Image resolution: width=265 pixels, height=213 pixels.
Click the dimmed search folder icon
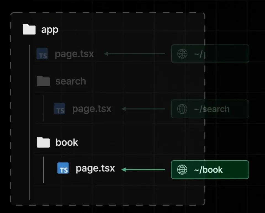tap(43, 81)
